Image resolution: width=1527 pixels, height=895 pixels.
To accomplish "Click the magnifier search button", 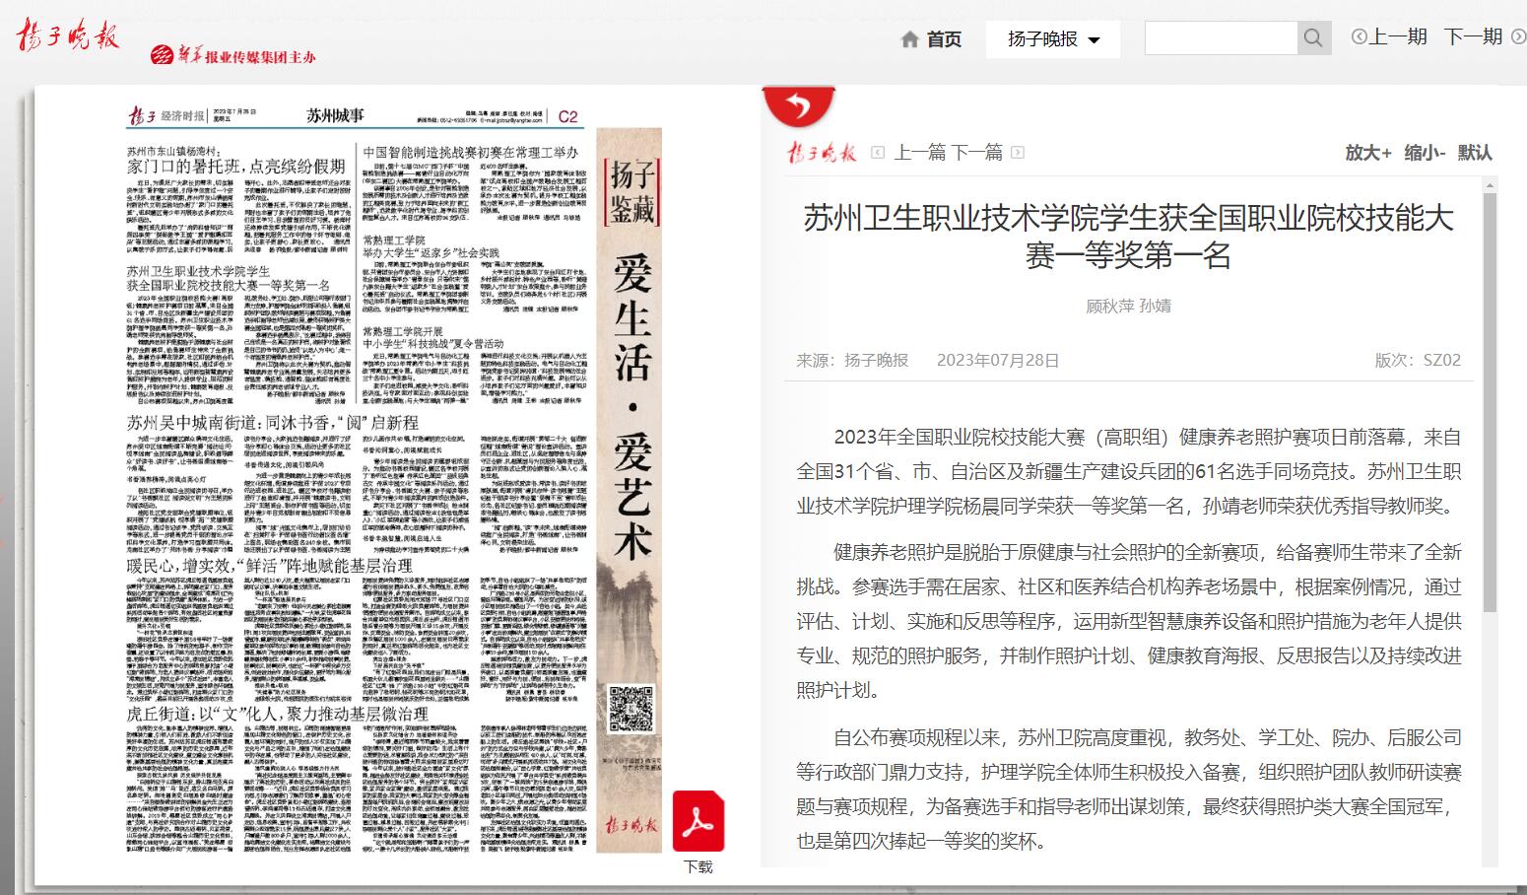I will (x=1313, y=38).
